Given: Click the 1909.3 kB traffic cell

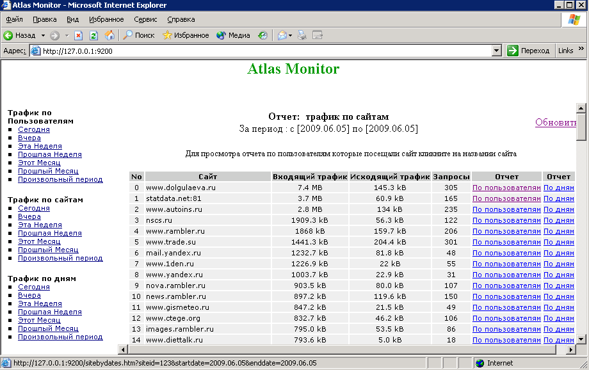Looking at the screenshot, I should [309, 220].
